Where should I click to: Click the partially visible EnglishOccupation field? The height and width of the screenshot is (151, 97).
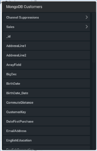click(x=47, y=148)
